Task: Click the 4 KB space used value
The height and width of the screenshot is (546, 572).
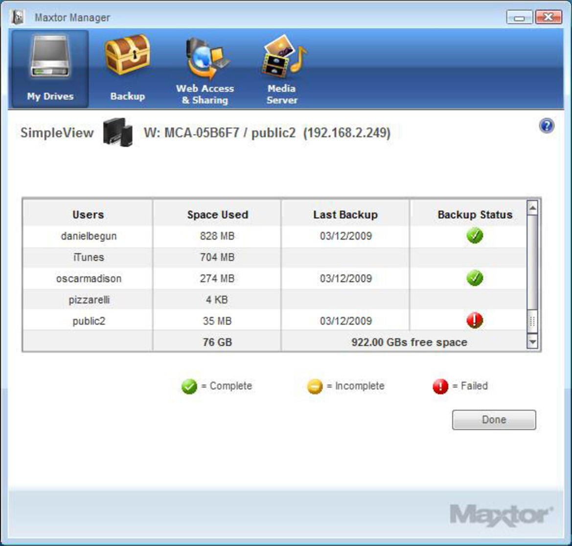Action: pos(217,299)
